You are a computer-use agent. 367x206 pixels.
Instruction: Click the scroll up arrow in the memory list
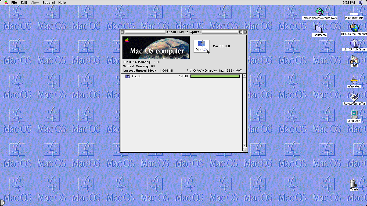pyautogui.click(x=244, y=76)
